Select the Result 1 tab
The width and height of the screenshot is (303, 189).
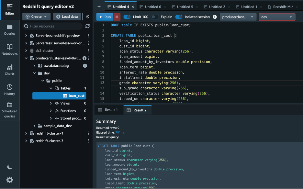coord(108,110)
